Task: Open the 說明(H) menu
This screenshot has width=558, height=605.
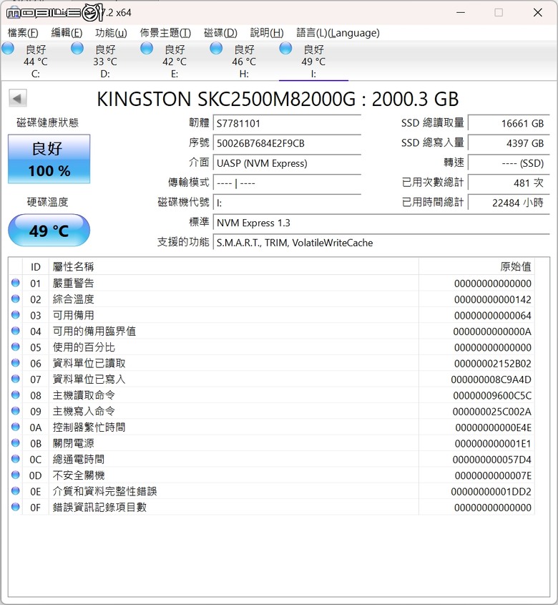Action: 266,33
